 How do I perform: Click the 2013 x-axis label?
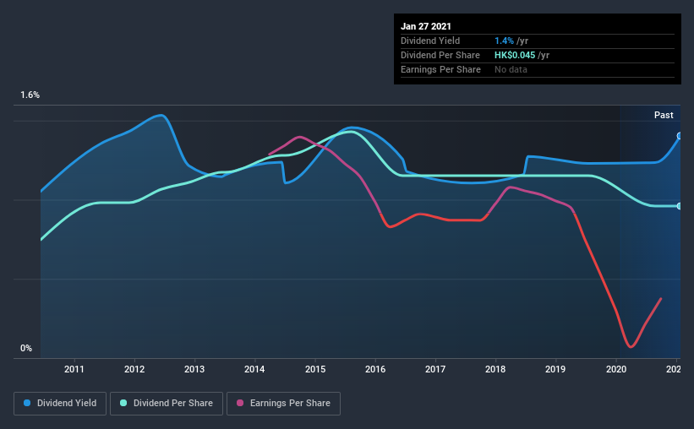pos(194,369)
